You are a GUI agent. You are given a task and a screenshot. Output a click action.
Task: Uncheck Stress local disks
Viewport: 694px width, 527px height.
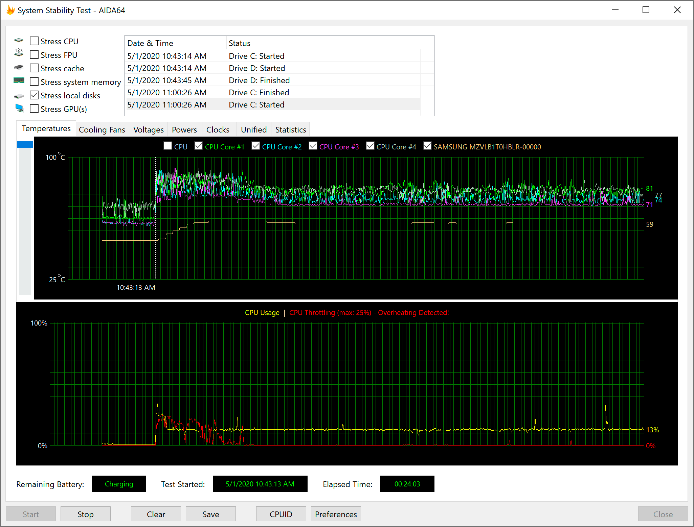click(x=34, y=95)
